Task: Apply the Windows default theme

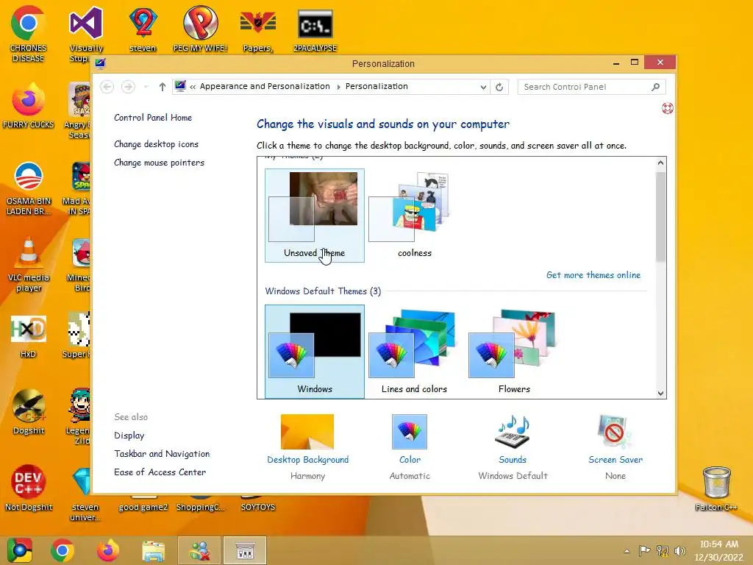Action: tap(315, 352)
